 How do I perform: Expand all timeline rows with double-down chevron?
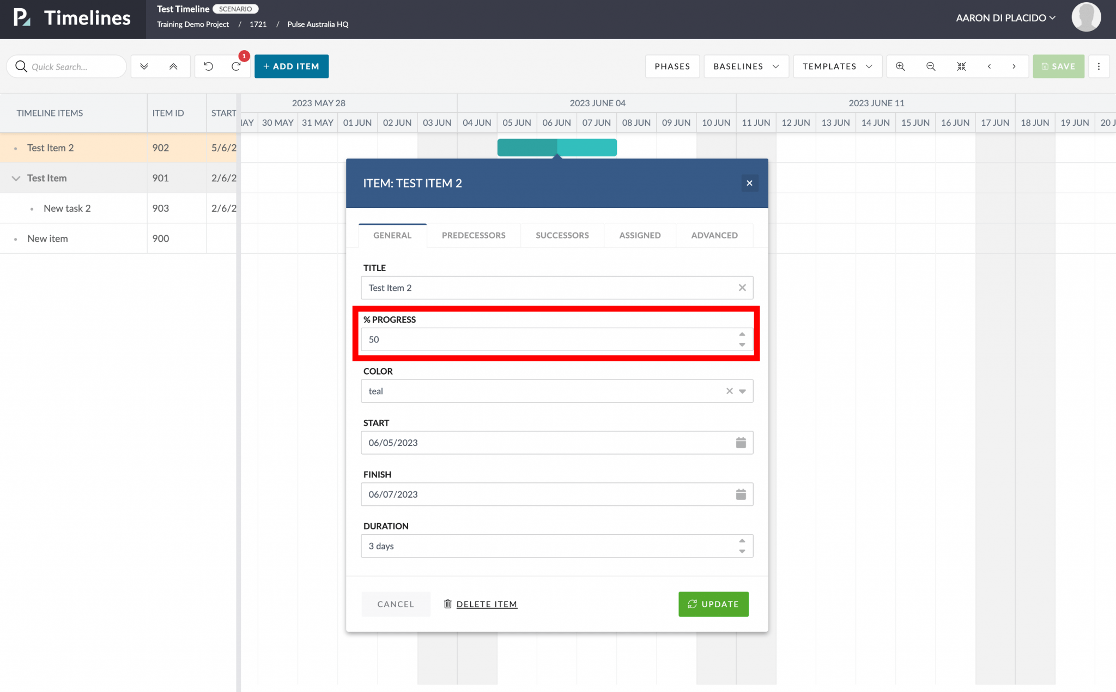(x=144, y=66)
